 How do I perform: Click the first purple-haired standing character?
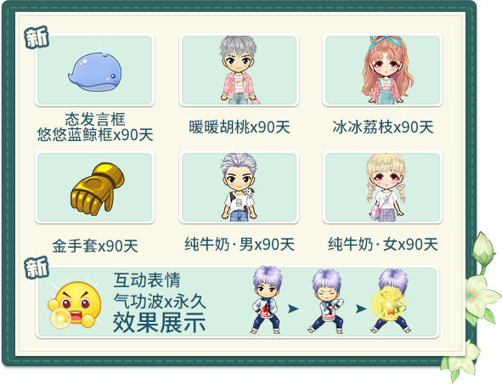click(x=267, y=300)
